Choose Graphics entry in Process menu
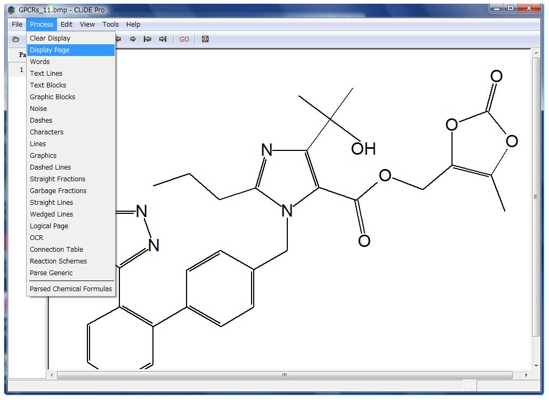 (x=71, y=156)
